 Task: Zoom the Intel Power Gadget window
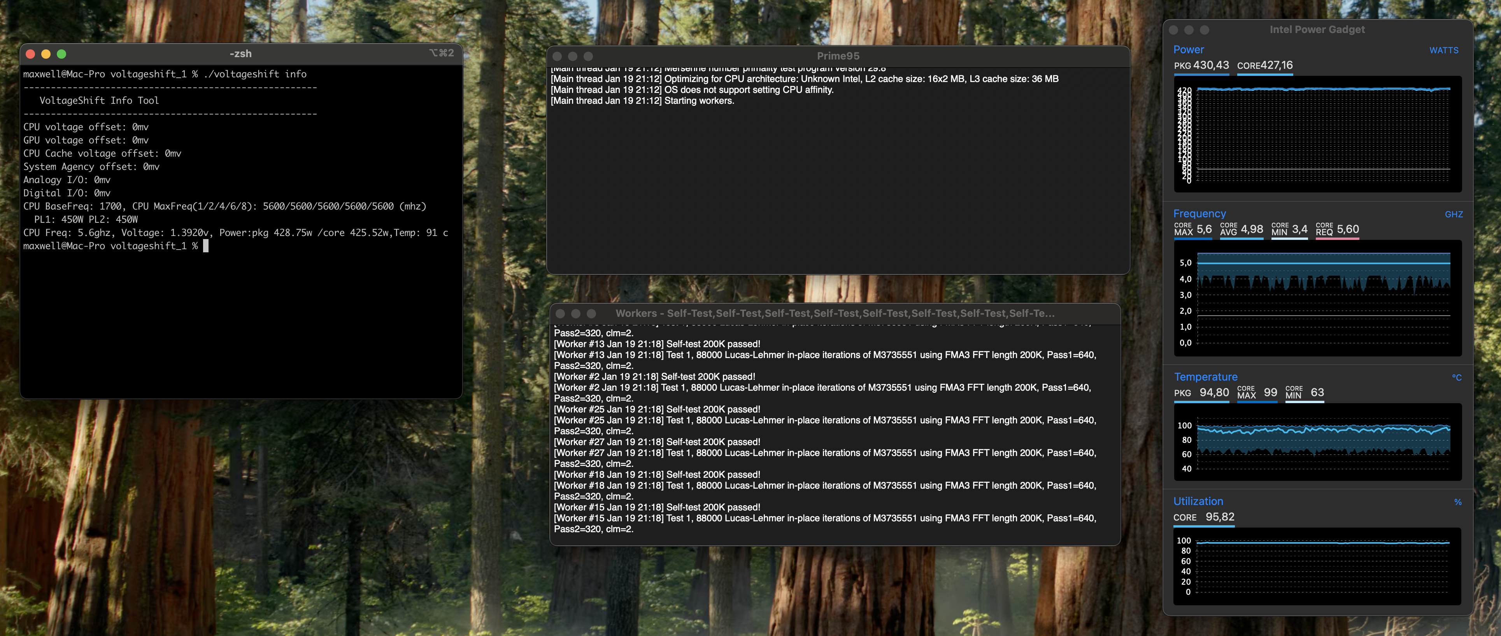click(x=1205, y=30)
